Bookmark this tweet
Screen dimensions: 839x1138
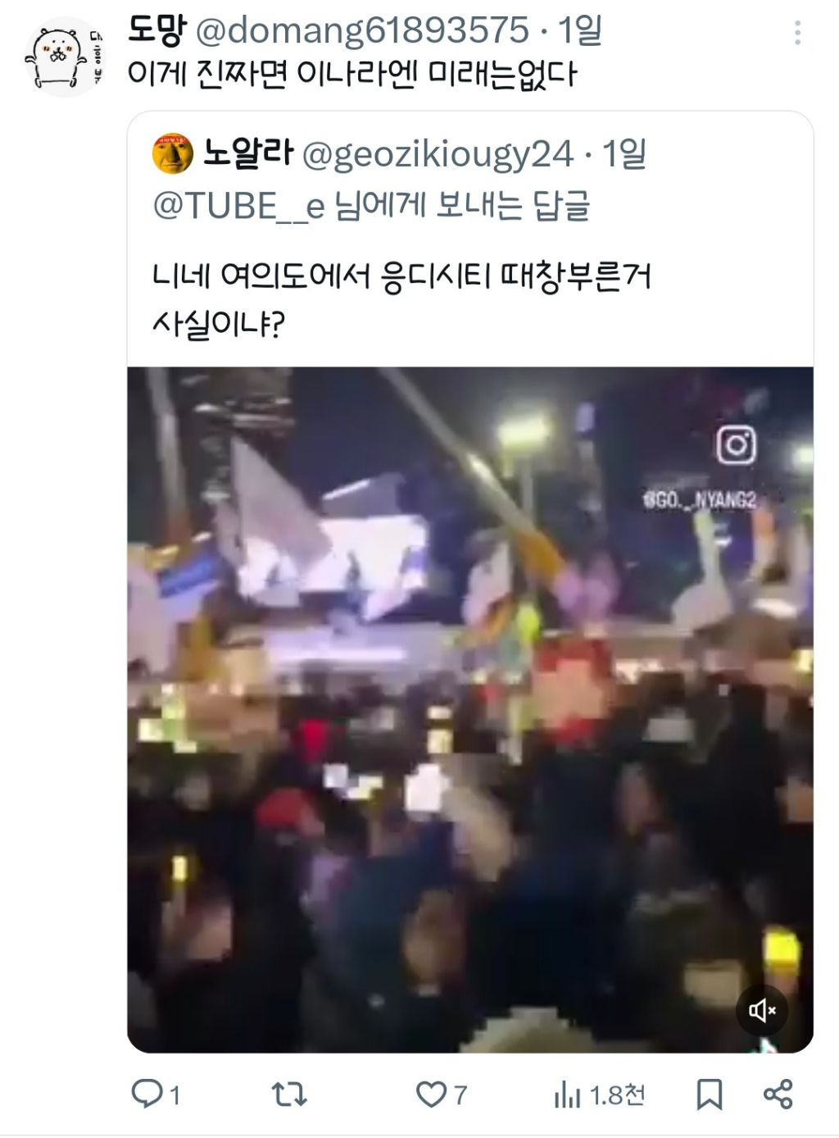709,1095
